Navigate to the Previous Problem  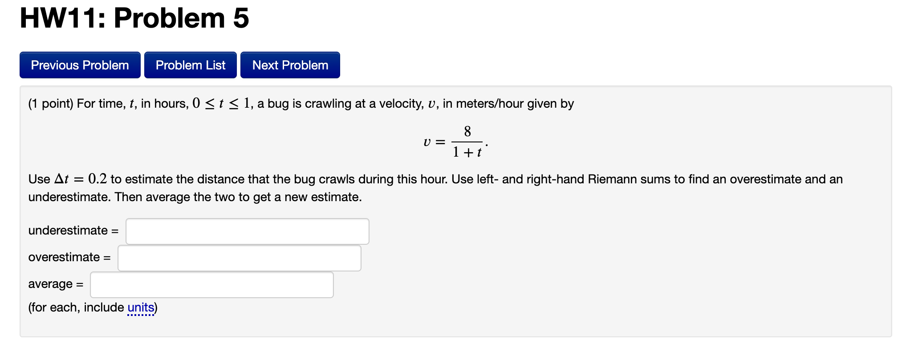[79, 65]
